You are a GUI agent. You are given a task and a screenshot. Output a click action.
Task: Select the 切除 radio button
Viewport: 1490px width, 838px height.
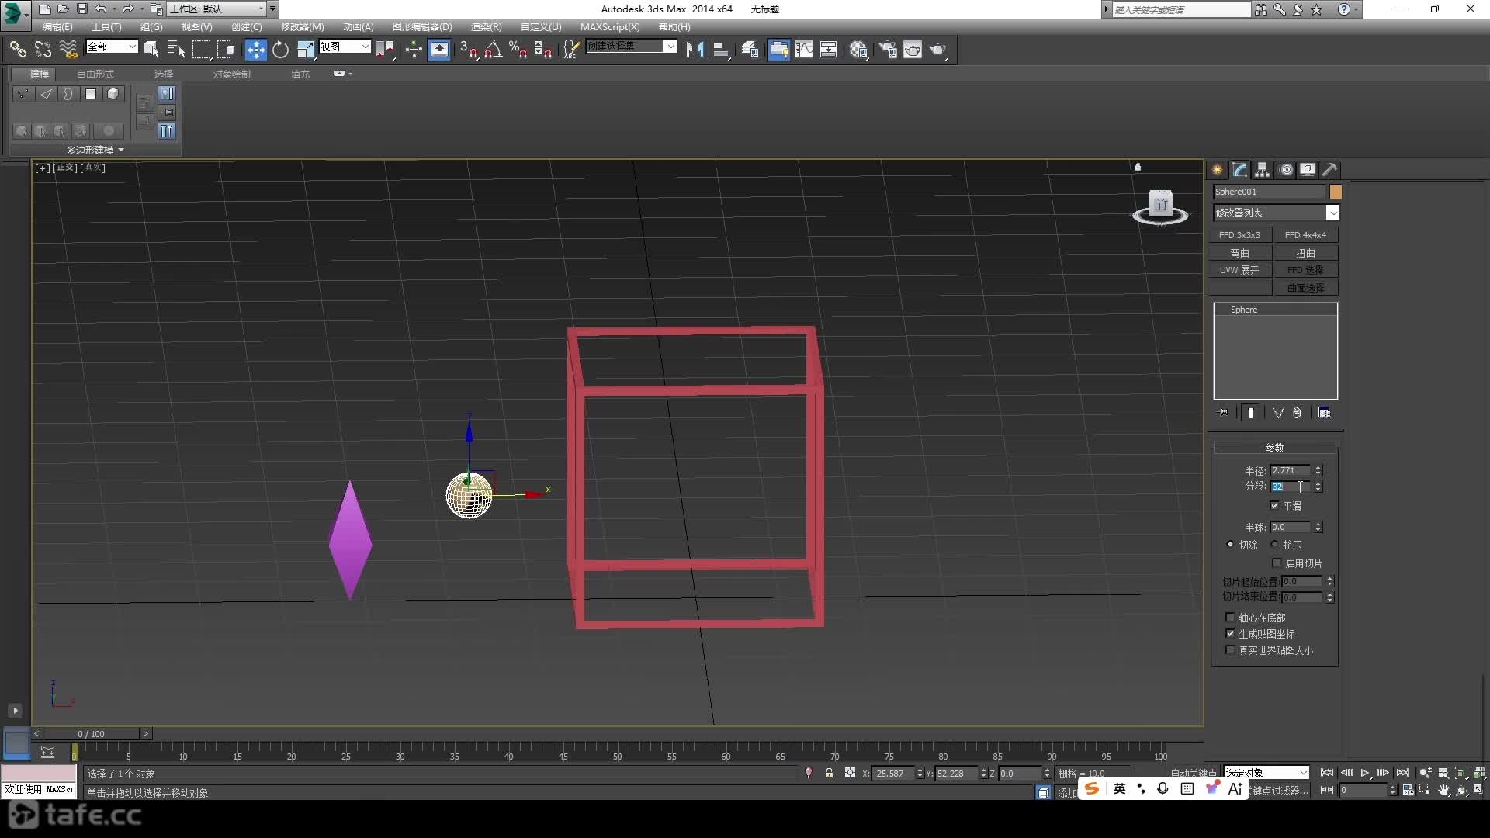(x=1230, y=544)
